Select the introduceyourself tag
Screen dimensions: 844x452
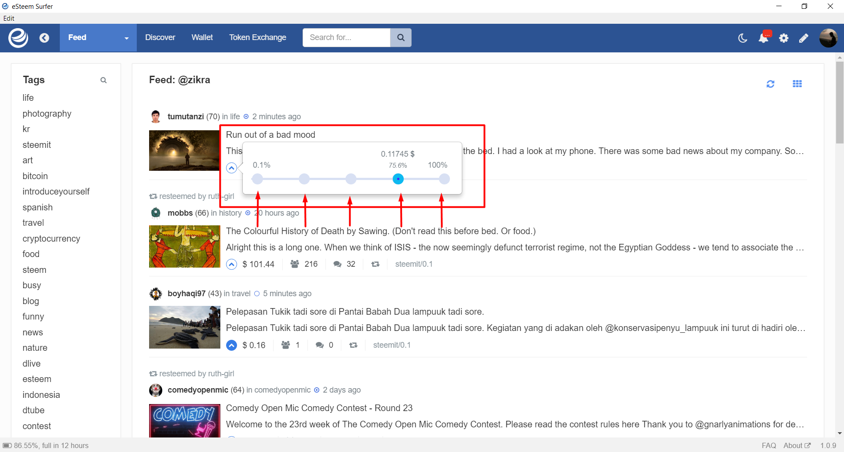pyautogui.click(x=56, y=191)
